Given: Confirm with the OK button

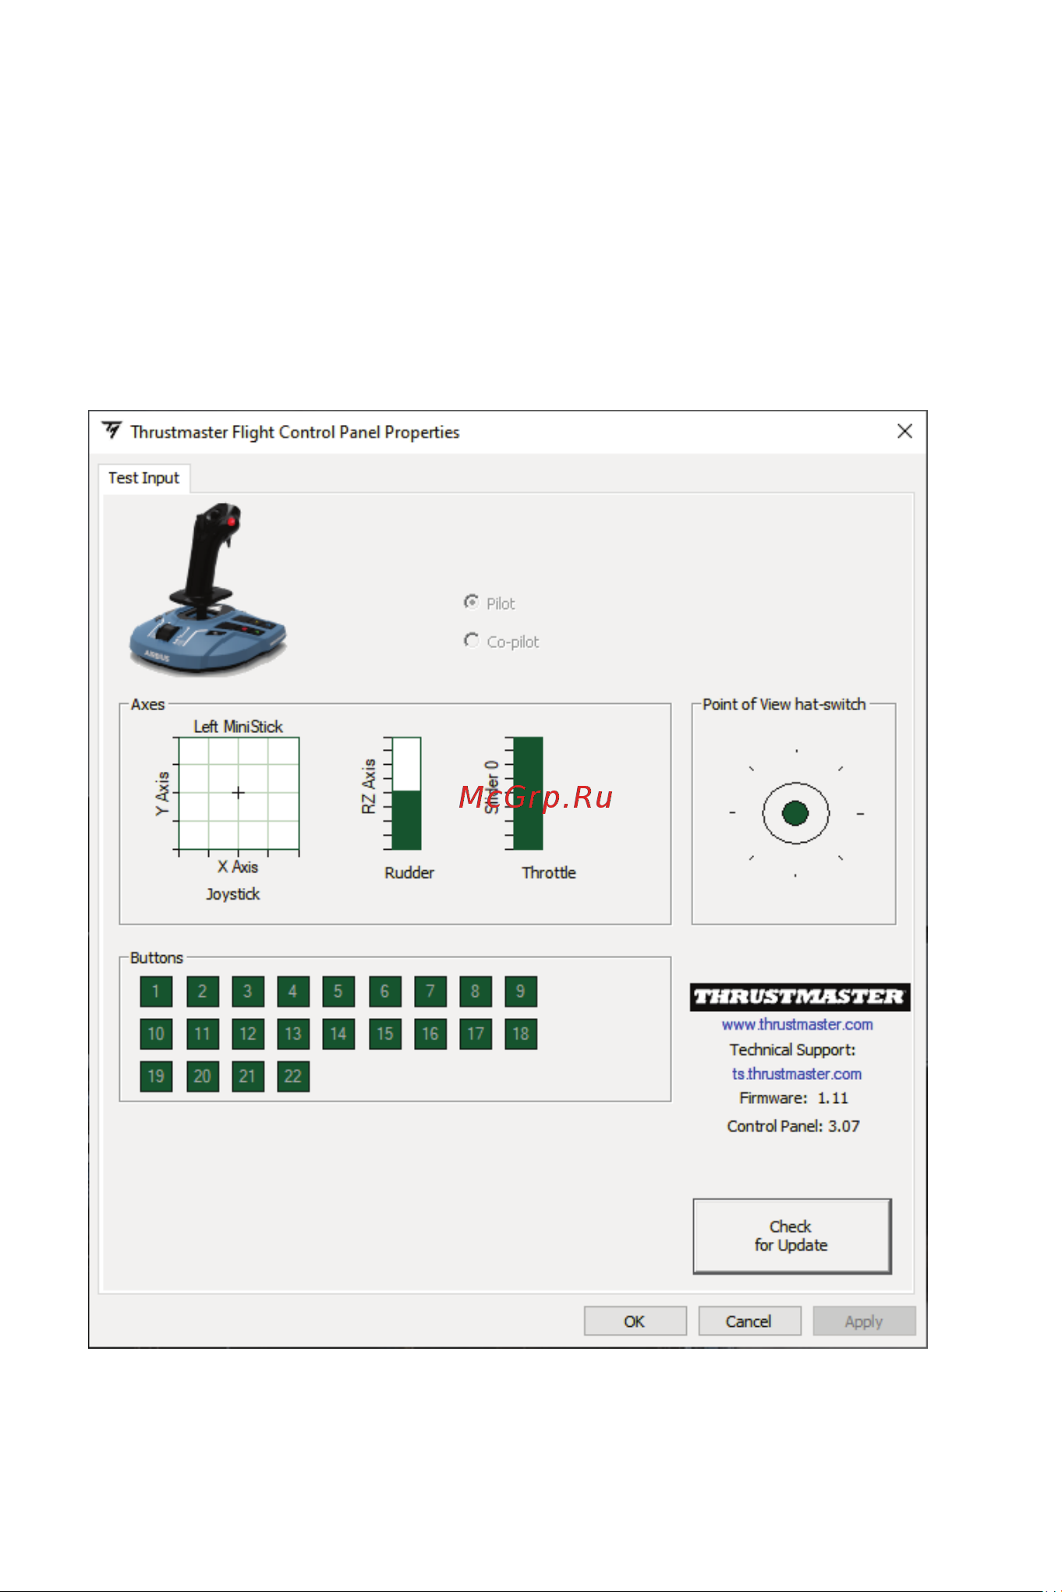Looking at the screenshot, I should 635,1321.
